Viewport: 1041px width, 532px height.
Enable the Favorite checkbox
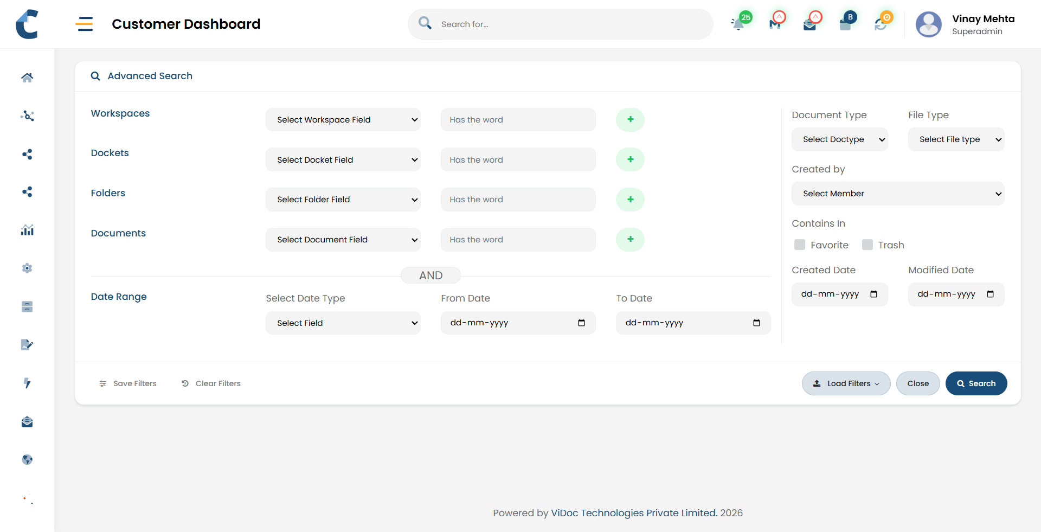800,245
